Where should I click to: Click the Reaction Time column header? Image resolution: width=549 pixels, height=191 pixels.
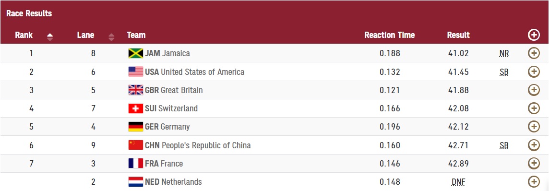pos(389,35)
